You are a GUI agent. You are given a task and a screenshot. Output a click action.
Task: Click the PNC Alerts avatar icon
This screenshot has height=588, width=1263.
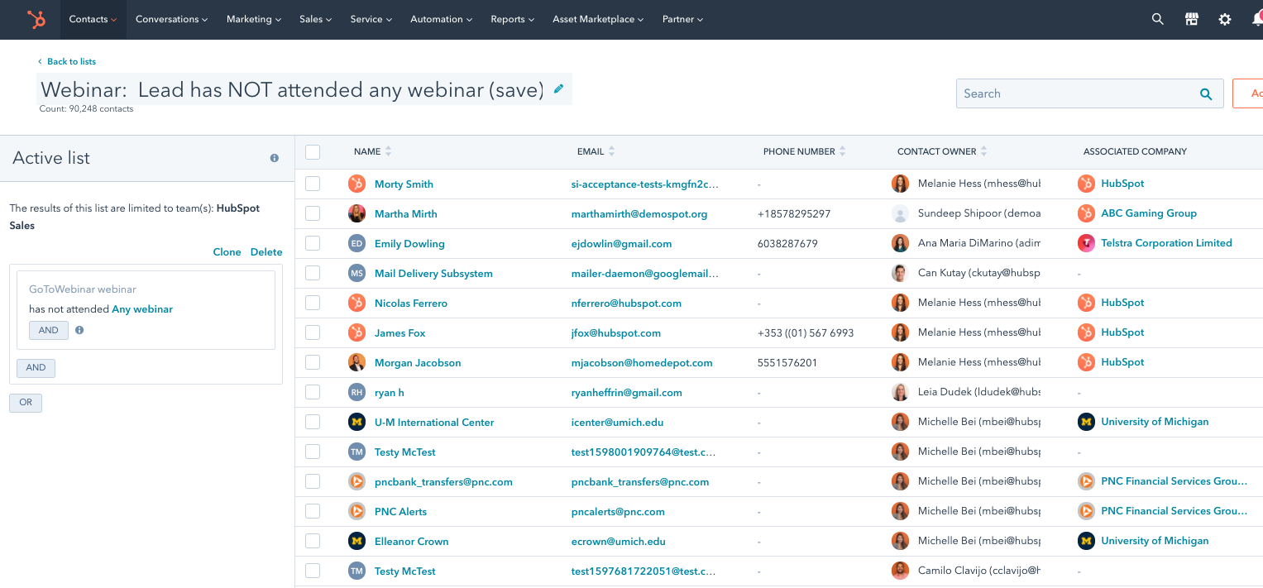click(356, 511)
